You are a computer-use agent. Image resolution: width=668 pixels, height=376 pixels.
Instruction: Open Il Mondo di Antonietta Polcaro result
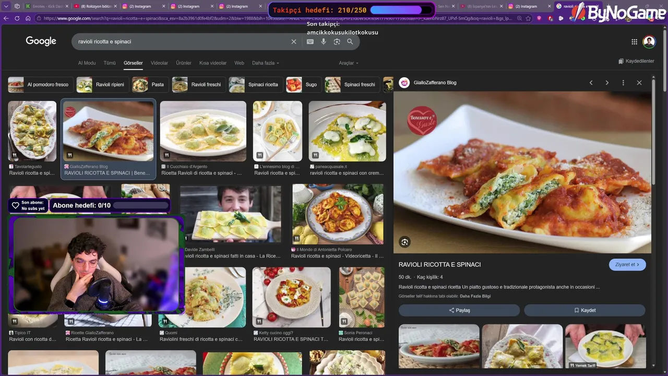click(338, 214)
